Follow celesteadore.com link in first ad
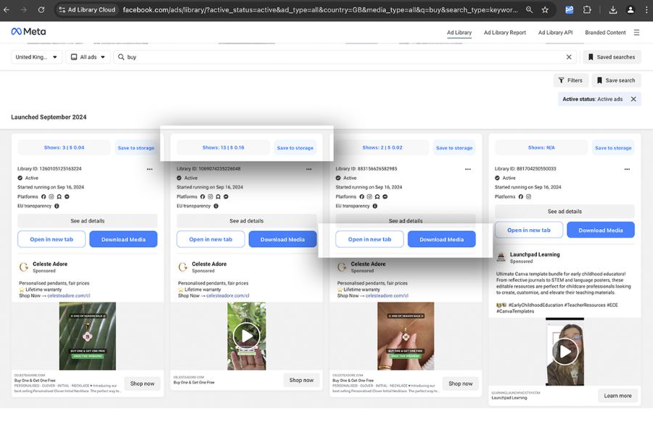Image resolution: width=653 pixels, height=435 pixels. [69, 296]
